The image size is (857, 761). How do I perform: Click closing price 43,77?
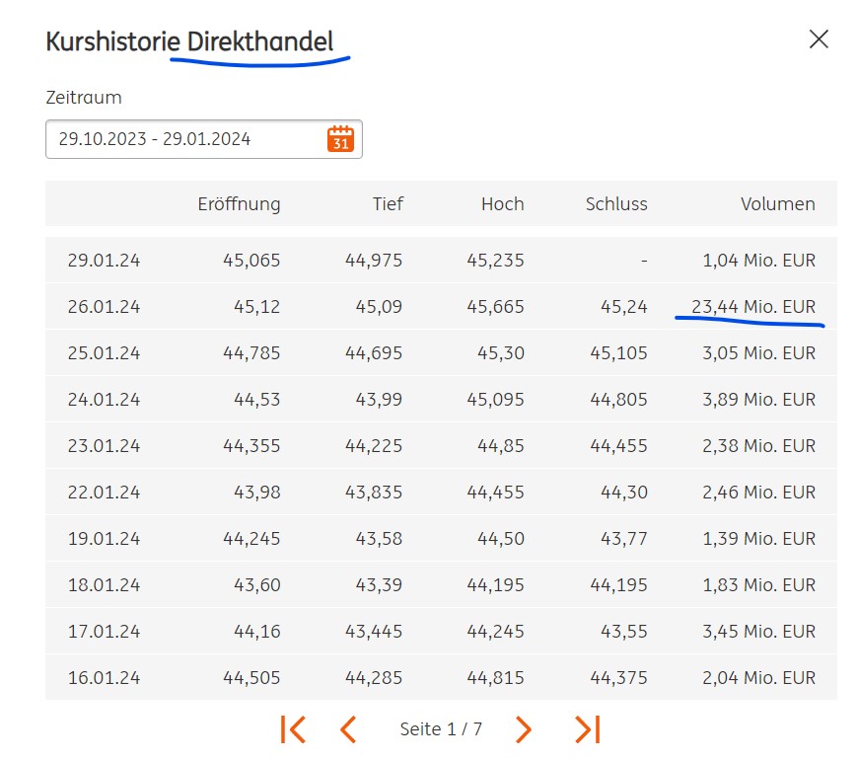click(x=623, y=539)
